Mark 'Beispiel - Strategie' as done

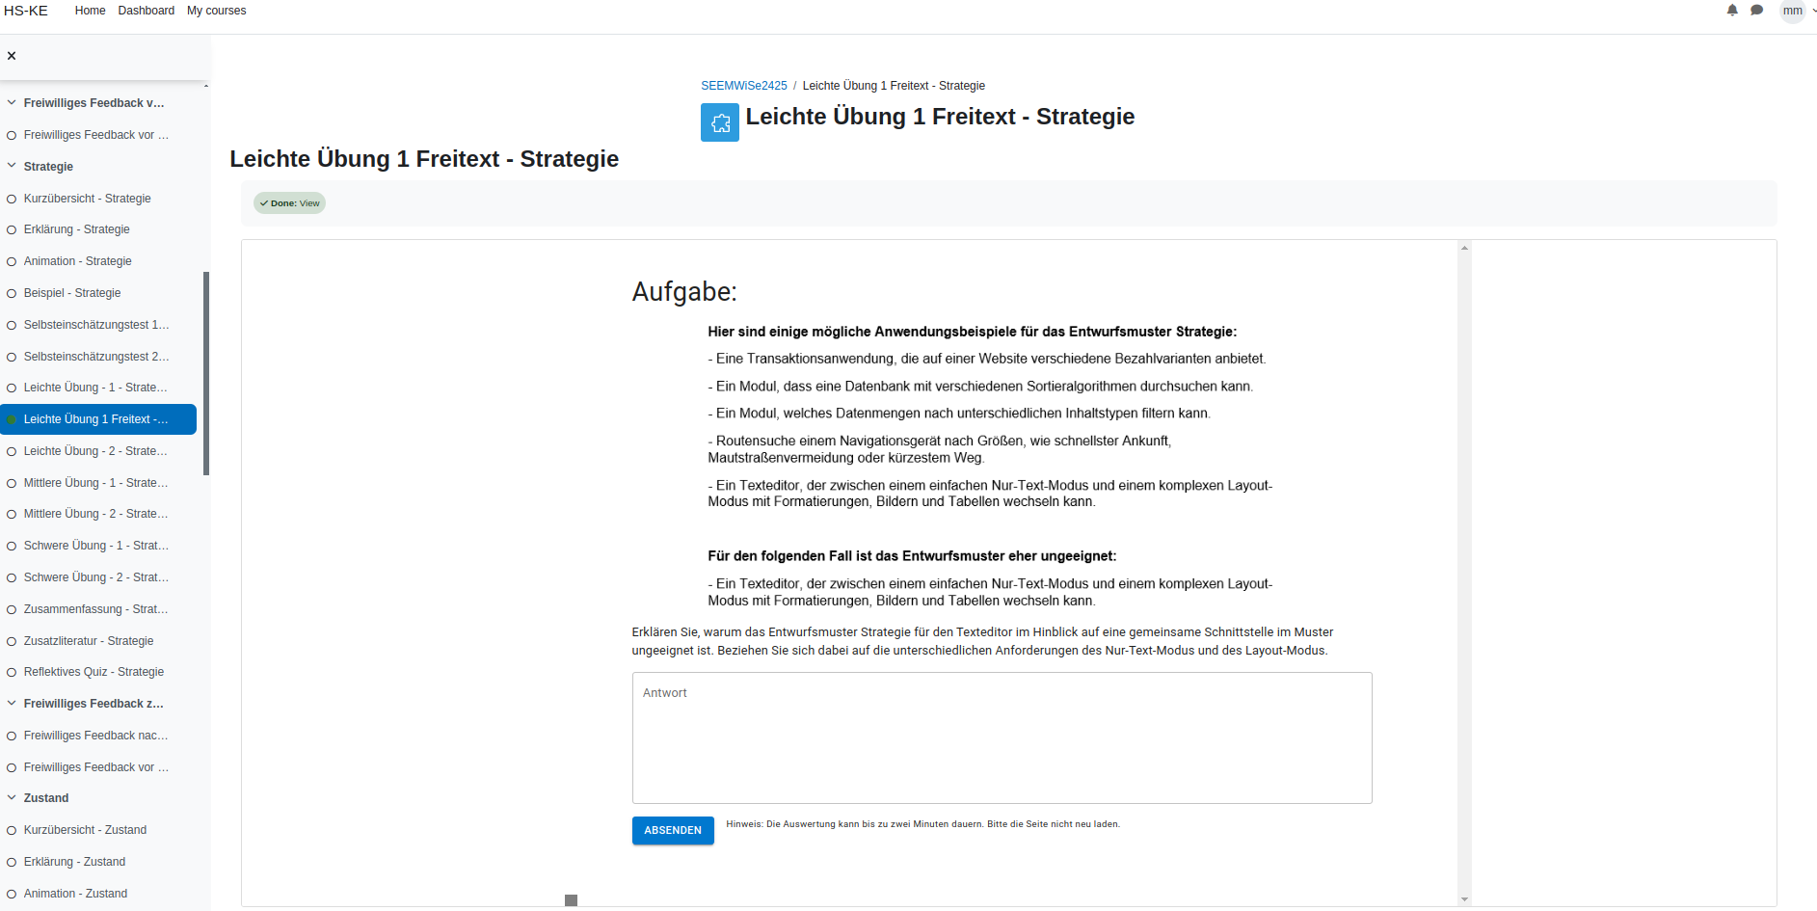point(11,293)
